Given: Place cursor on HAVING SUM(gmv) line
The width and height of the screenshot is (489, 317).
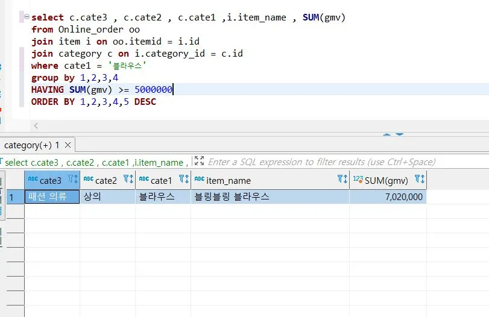Looking at the screenshot, I should coord(102,89).
